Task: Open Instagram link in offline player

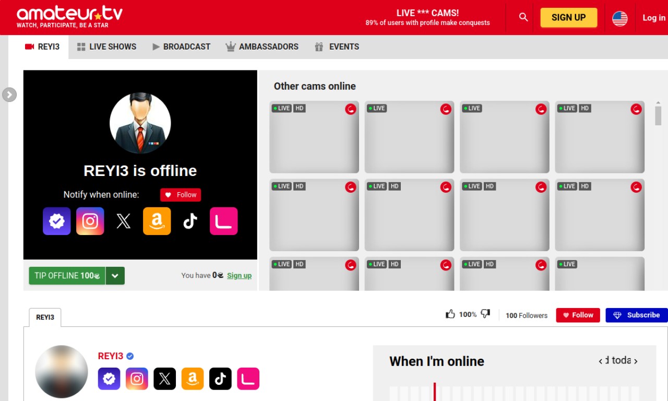Action: point(90,221)
